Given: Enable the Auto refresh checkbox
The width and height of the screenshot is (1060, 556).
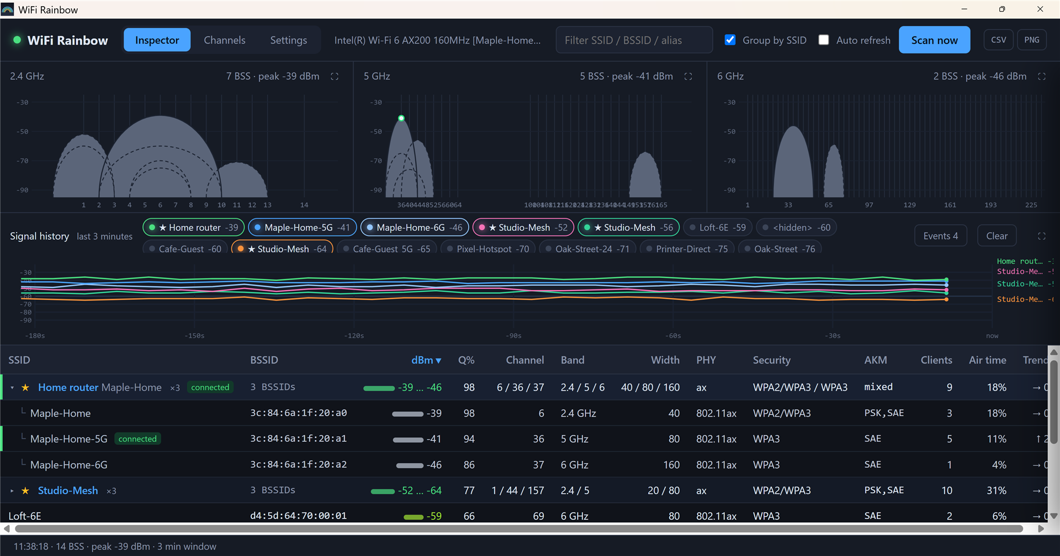Looking at the screenshot, I should pyautogui.click(x=824, y=40).
